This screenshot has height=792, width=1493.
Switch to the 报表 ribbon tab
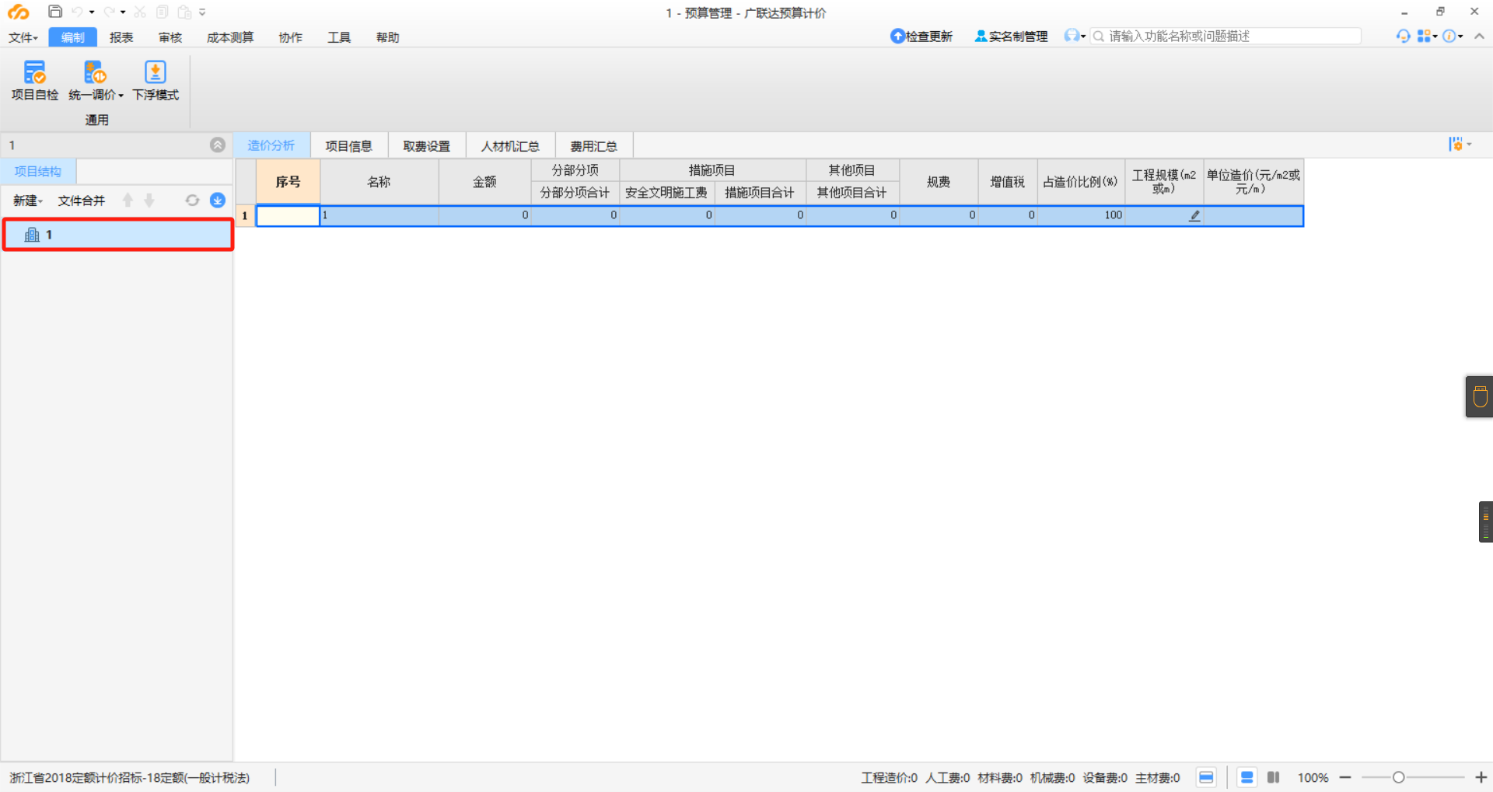point(121,37)
